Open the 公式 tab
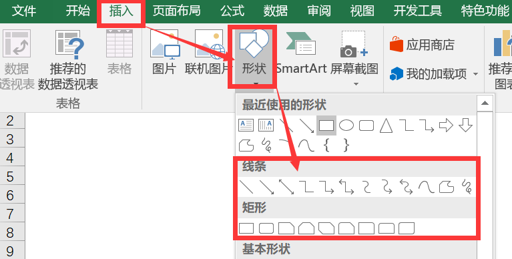Image resolution: width=512 pixels, height=259 pixels. point(232,11)
